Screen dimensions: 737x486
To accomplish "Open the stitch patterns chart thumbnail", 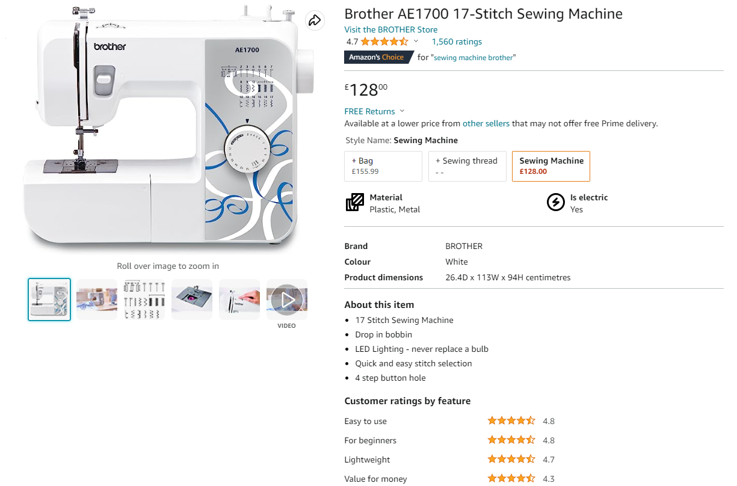I will pos(144,299).
